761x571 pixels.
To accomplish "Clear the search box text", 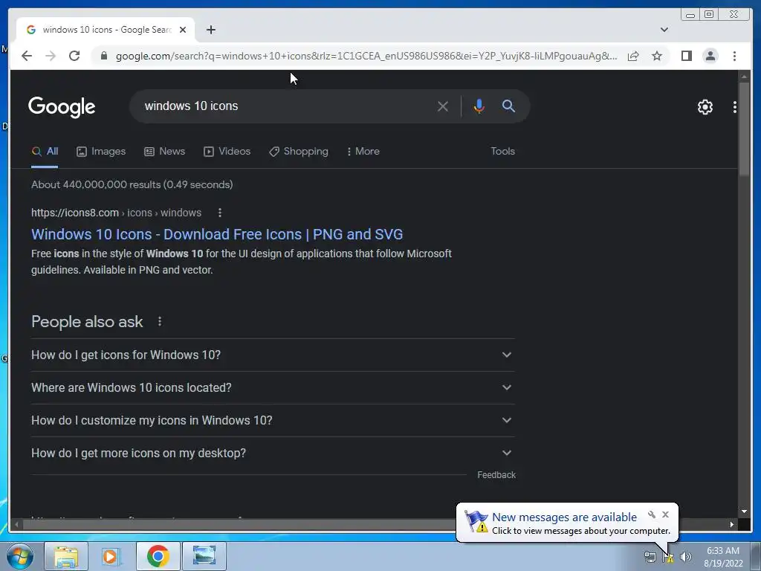I will click(443, 106).
